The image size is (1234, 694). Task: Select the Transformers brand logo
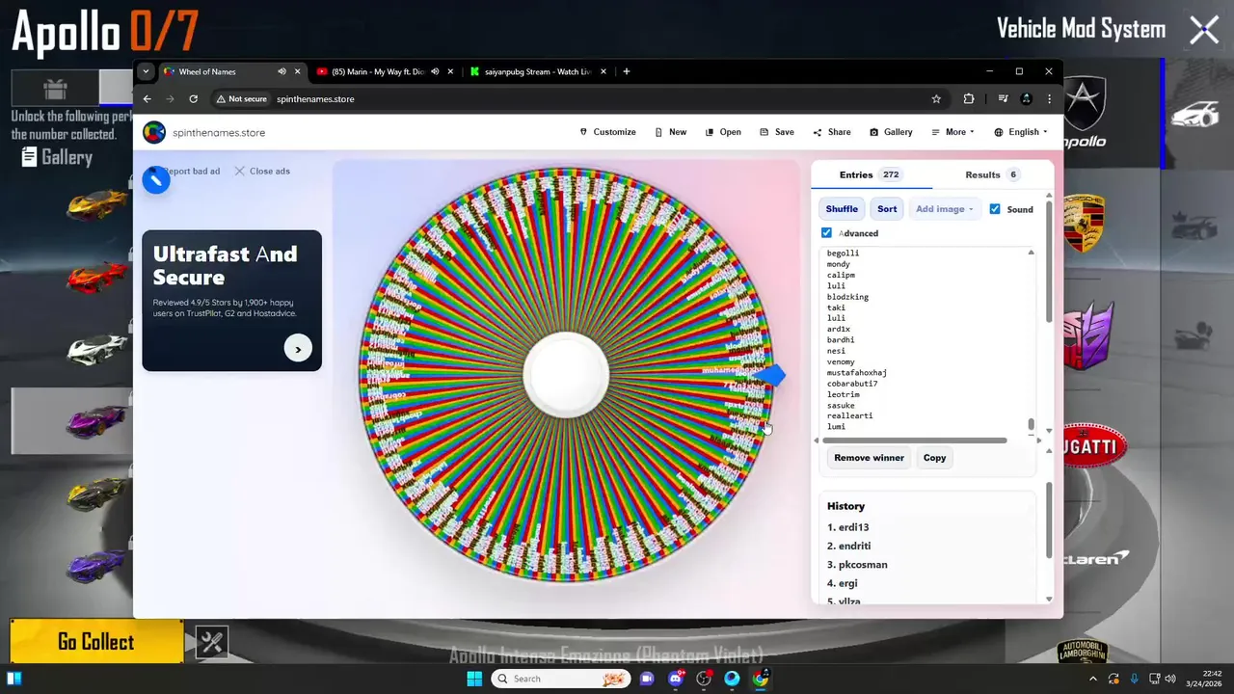[x=1086, y=334]
